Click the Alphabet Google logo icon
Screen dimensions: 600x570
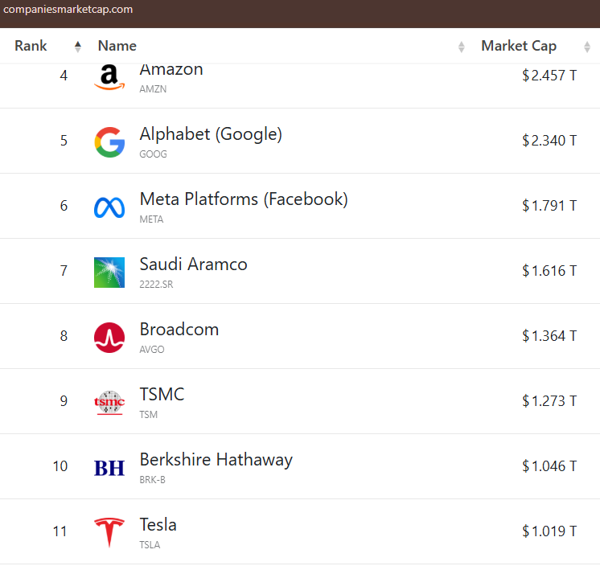(109, 142)
